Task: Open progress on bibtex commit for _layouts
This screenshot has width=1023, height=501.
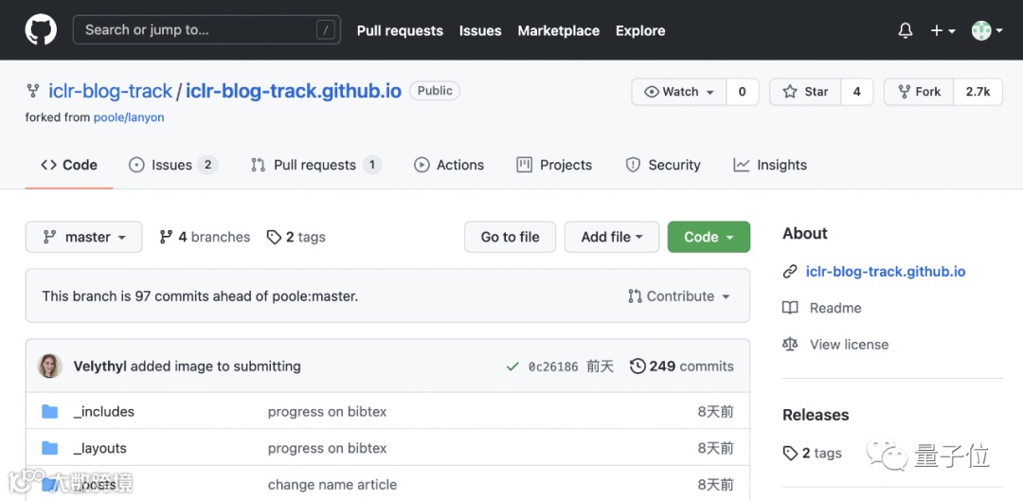Action: (327, 448)
